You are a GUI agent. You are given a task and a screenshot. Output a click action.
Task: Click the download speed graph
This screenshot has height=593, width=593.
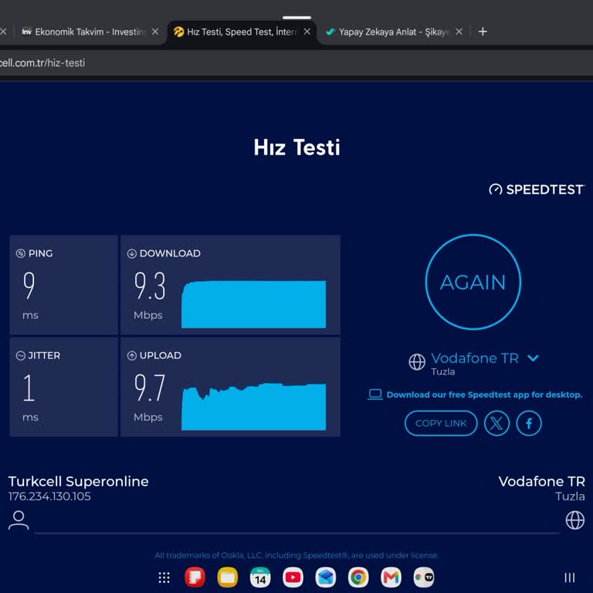(253, 304)
